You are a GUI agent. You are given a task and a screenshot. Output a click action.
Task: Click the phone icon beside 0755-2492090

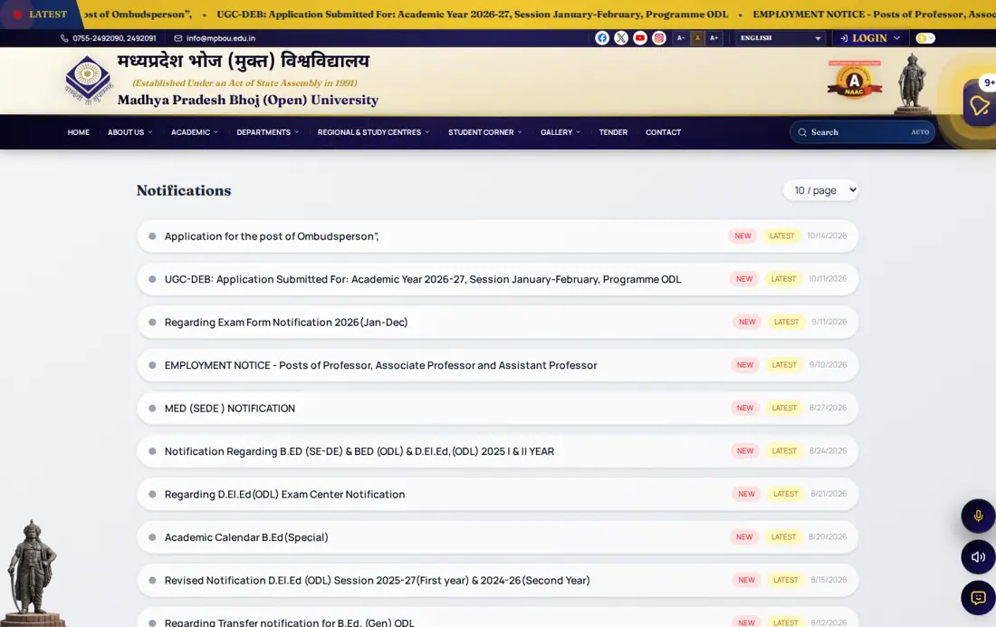pos(64,38)
